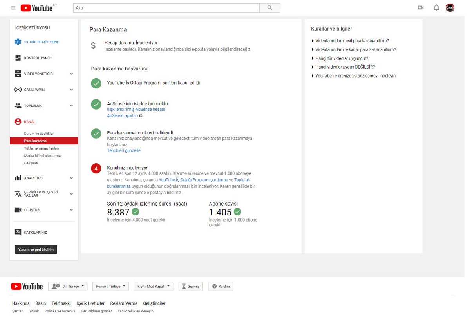Open AdSense ayarları link
This screenshot has width=470, height=323.
click(123, 116)
